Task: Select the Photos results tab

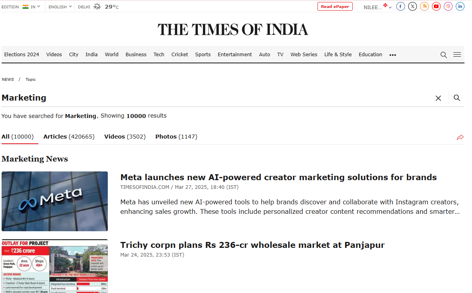Action: (x=176, y=137)
